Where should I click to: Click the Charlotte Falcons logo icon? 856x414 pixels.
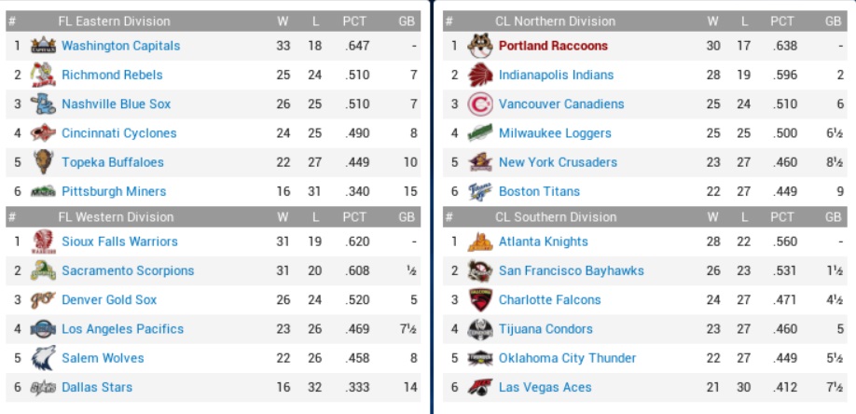click(x=479, y=300)
